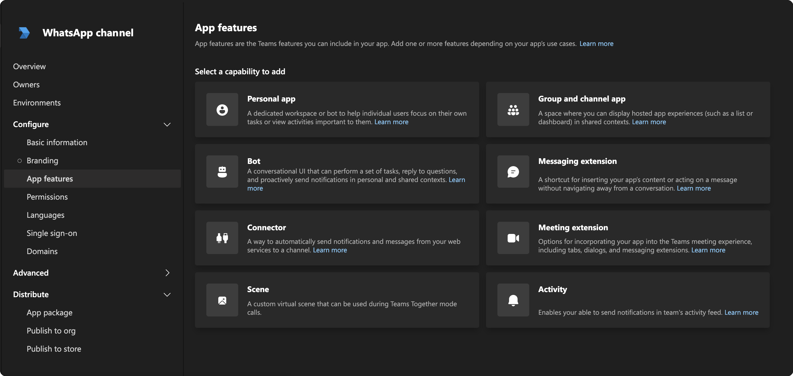
Task: Navigate to Single sign-on settings
Action: click(x=51, y=233)
